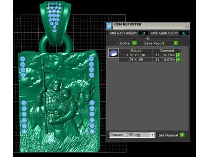Screen dimensions: 209x157
Task: Click the 0.07tw weight cell
Action: tap(169, 60)
